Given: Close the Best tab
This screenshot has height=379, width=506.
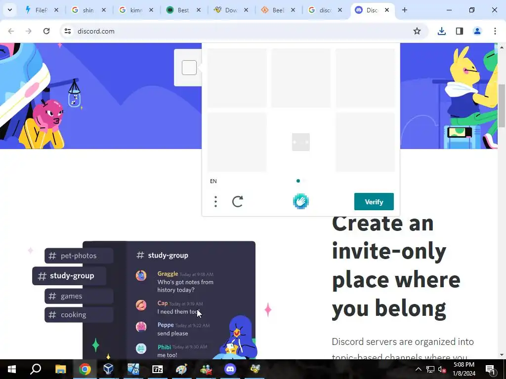Looking at the screenshot, I should [x=199, y=10].
